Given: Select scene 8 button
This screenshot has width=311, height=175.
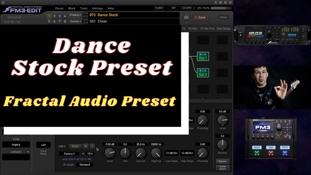Looking at the screenshot, I should coord(65,21).
